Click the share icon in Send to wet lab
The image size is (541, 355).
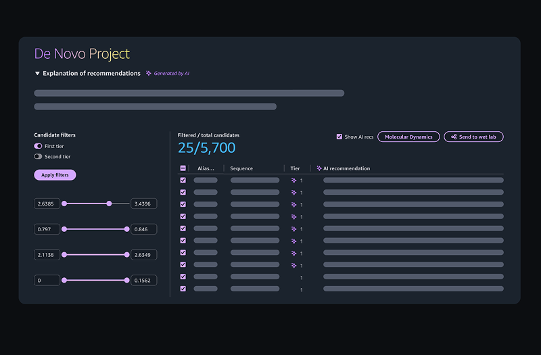click(x=454, y=137)
